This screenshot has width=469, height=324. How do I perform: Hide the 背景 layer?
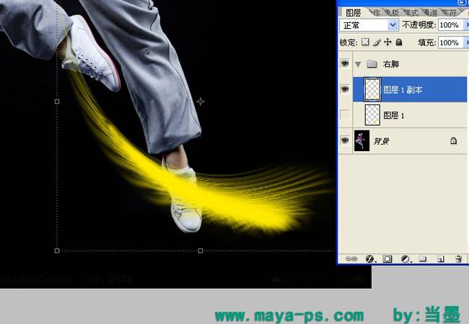[x=345, y=140]
